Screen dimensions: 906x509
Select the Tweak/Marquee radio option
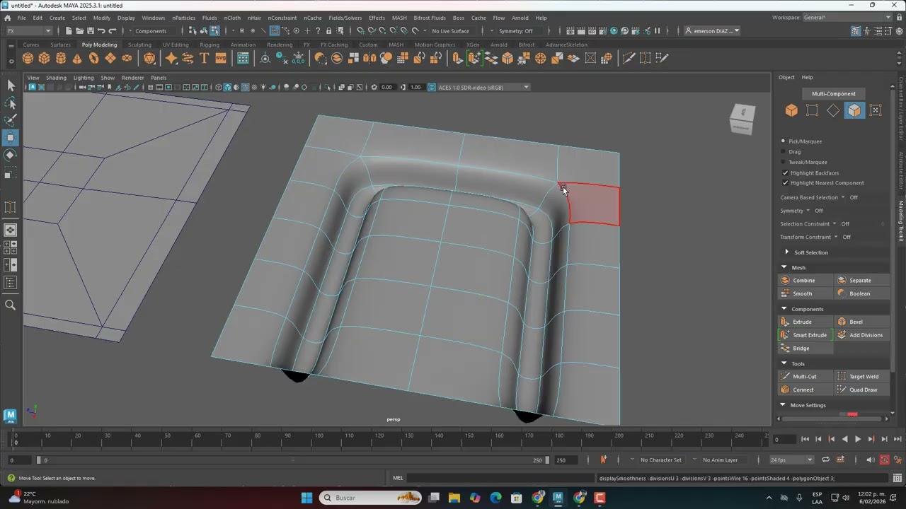tap(783, 162)
